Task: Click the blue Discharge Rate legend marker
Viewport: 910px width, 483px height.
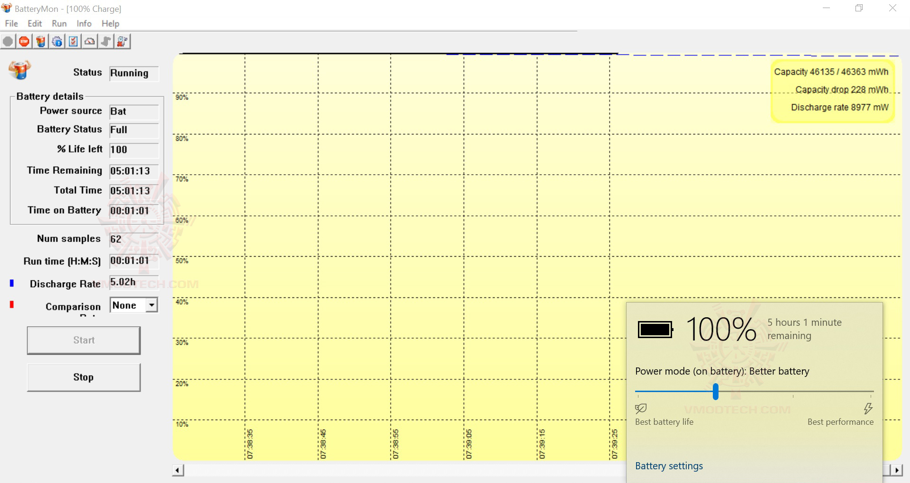Action: (x=12, y=283)
